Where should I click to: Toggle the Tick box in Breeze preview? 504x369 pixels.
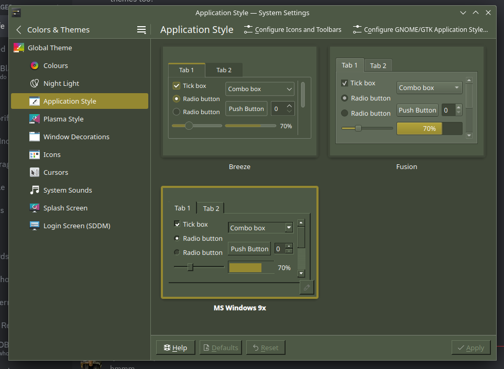point(177,86)
